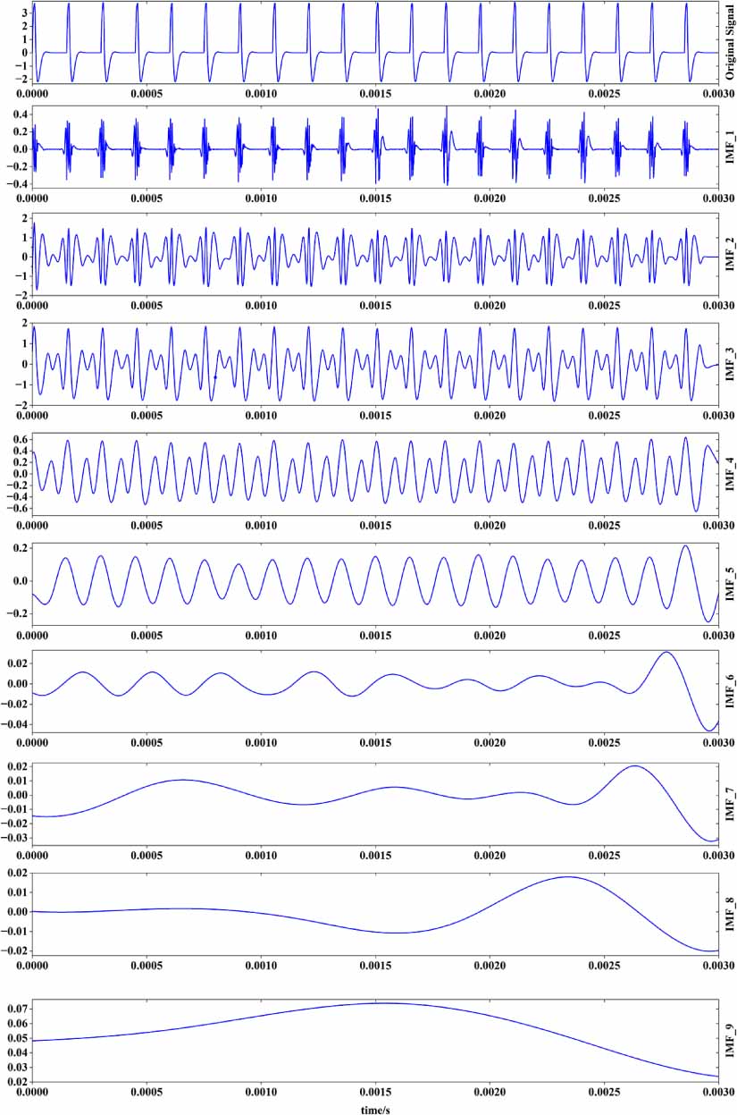Click the -0.02 tick on IMF_8 axis
737x1115 pixels.
coord(13,950)
